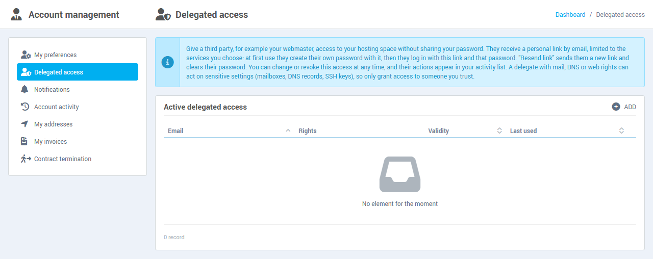Click the Last used column header text

pyautogui.click(x=523, y=131)
